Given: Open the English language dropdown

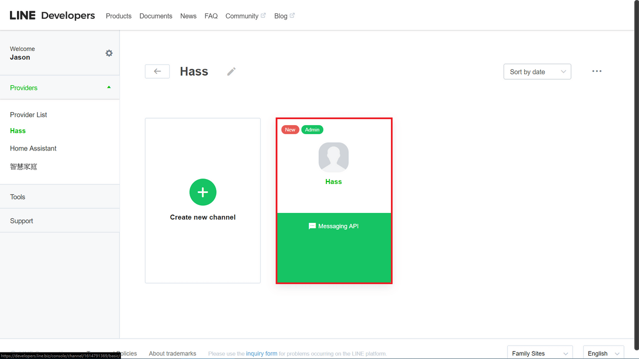Looking at the screenshot, I should pos(604,353).
